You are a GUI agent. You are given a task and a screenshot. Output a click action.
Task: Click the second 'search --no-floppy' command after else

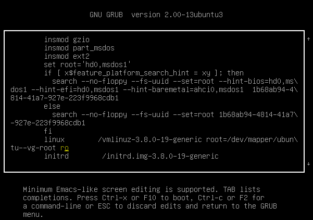[90, 114]
